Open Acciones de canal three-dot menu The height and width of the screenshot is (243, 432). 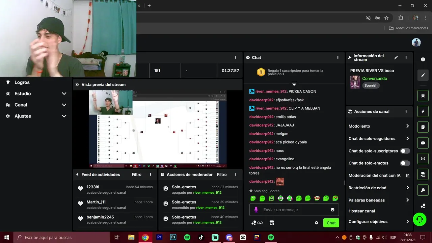pos(406,112)
